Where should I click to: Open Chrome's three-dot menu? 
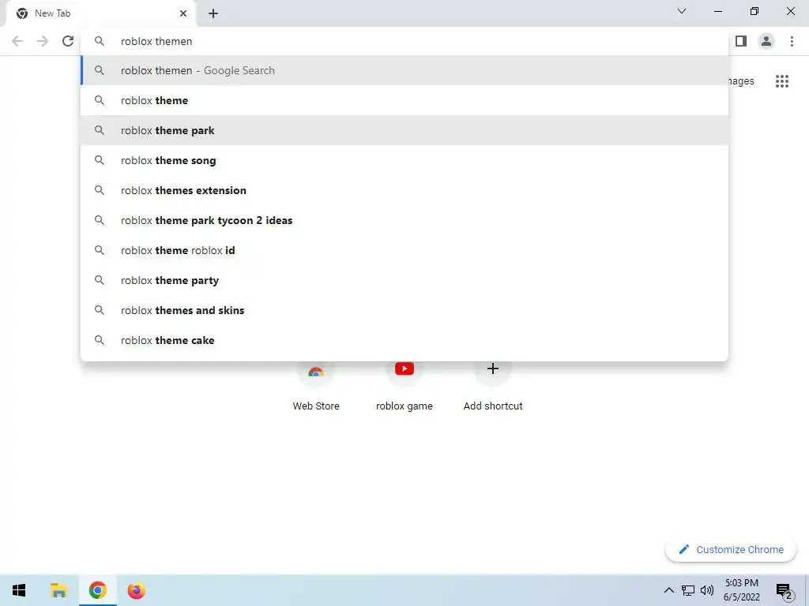tap(792, 41)
